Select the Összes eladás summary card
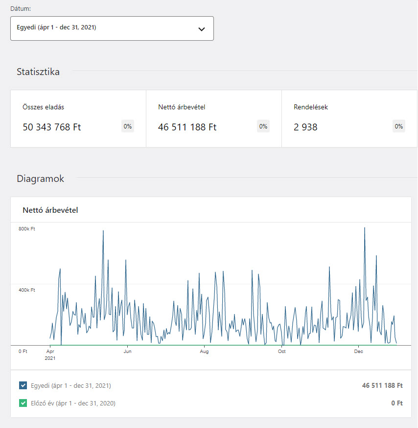 click(x=78, y=118)
